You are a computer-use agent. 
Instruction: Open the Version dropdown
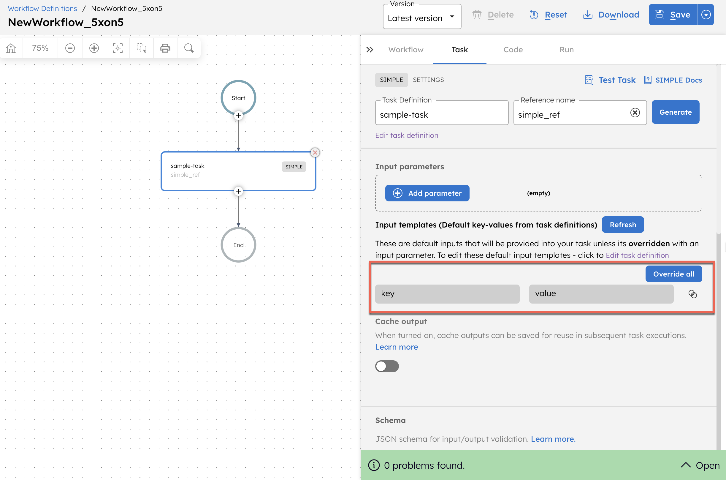pyautogui.click(x=422, y=18)
